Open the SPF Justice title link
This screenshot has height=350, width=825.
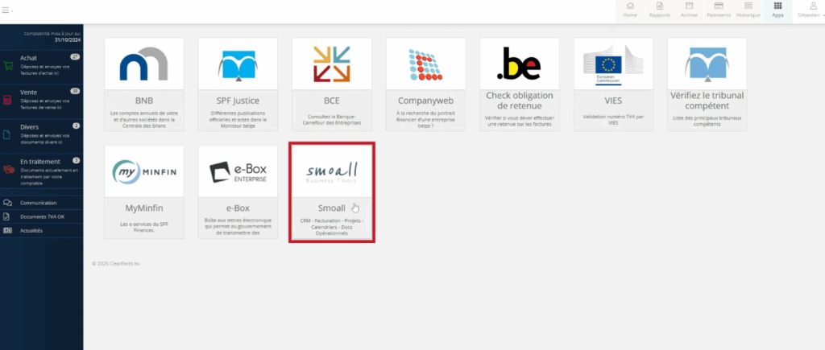click(238, 101)
